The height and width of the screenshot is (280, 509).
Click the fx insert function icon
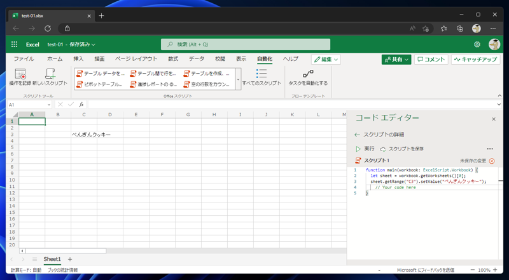(x=81, y=104)
